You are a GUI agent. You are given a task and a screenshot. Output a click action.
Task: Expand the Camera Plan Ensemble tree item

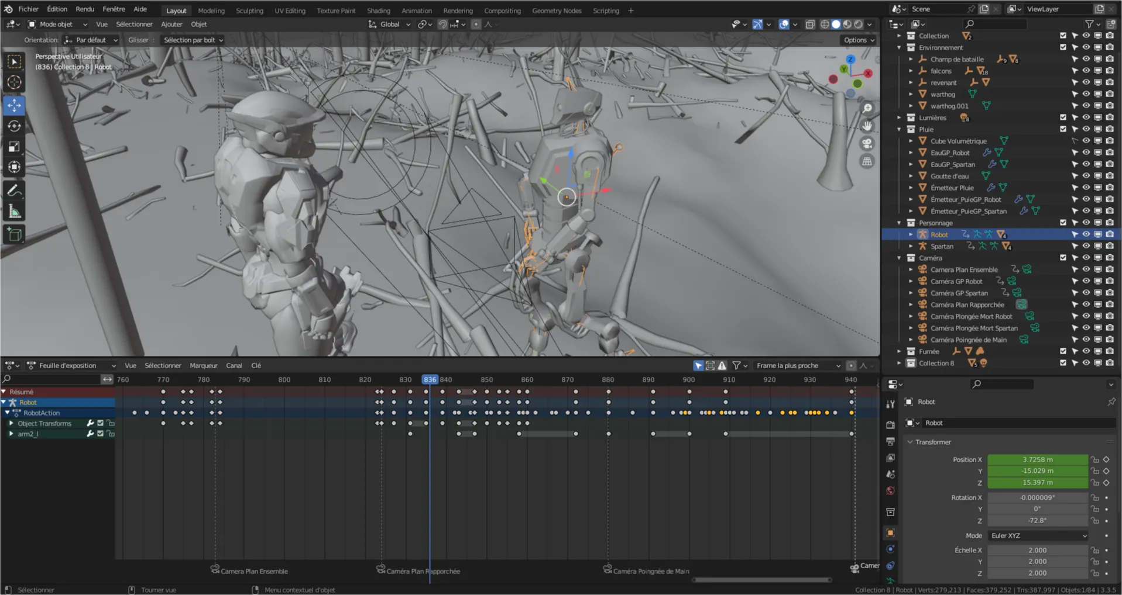pyautogui.click(x=911, y=269)
